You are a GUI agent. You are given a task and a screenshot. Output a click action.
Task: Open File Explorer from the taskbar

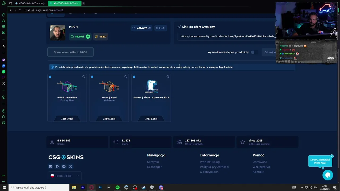pyautogui.click(x=74, y=188)
